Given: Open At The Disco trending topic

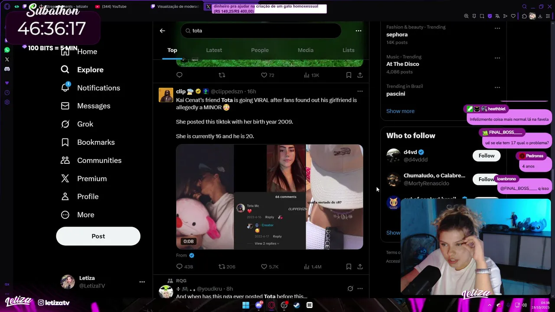Looking at the screenshot, I should pos(403,64).
